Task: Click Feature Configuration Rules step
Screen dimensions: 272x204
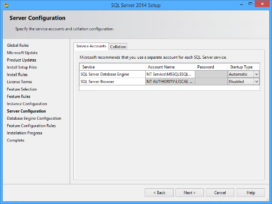Action: point(31,126)
